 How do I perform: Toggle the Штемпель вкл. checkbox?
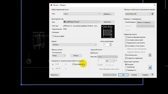pyautogui.click(x=126, y=55)
